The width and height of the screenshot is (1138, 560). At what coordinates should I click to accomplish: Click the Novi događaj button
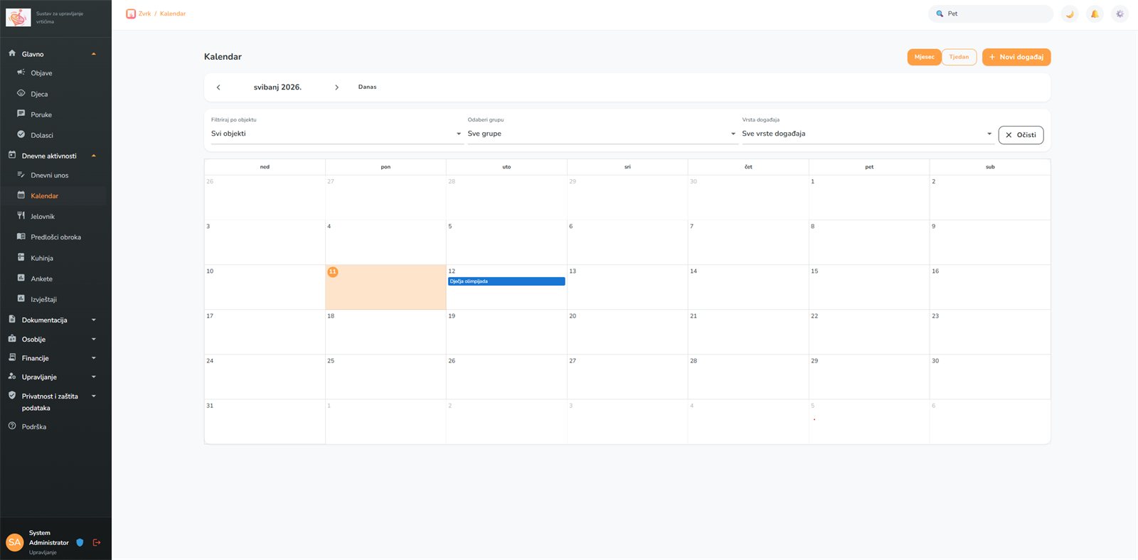point(1016,57)
